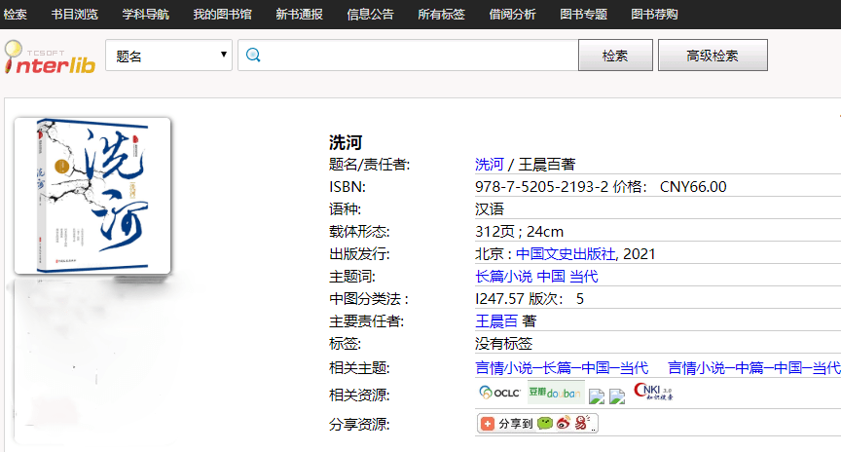
Task: Share the book to Sina Weibo
Action: [x=564, y=424]
